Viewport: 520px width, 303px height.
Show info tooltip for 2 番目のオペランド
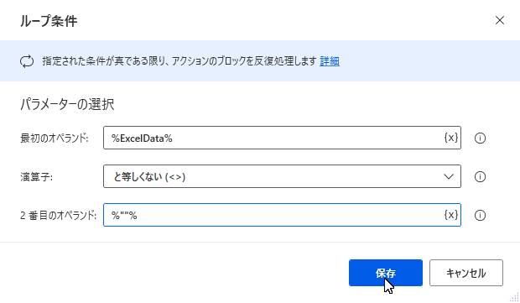coord(480,216)
